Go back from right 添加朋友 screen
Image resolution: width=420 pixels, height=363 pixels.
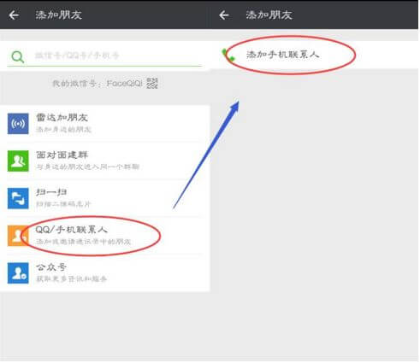point(224,15)
